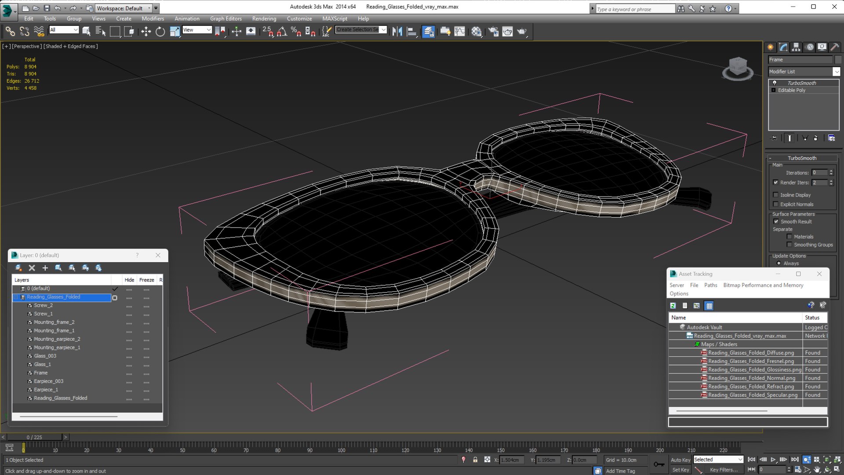Refresh the Asset Tracking list
This screenshot has width=844, height=475.
click(x=673, y=306)
